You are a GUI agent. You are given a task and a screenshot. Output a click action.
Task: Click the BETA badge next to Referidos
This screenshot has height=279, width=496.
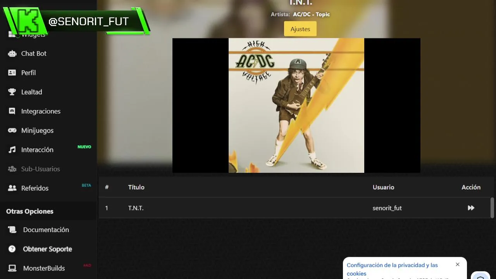[x=86, y=185]
